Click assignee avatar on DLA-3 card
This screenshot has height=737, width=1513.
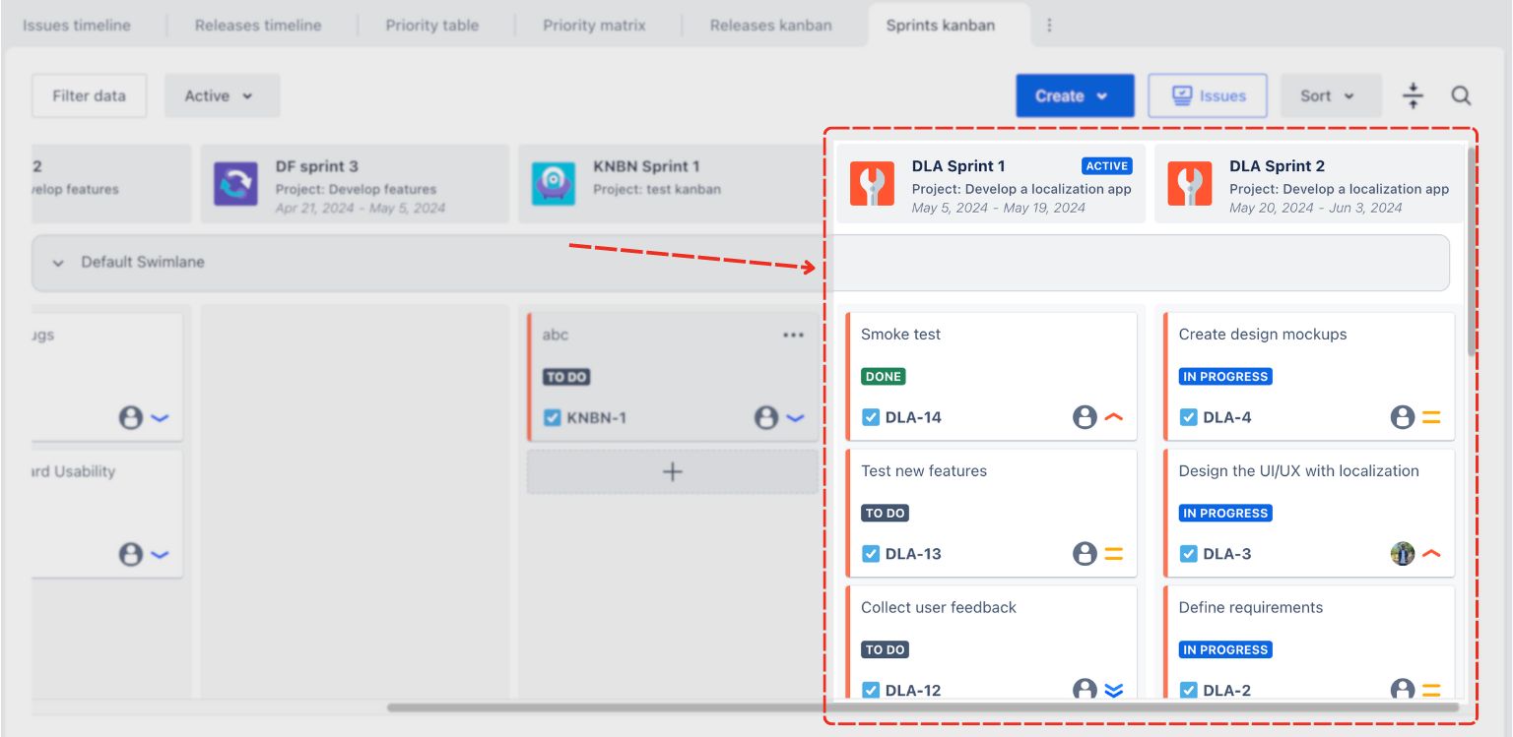point(1402,554)
